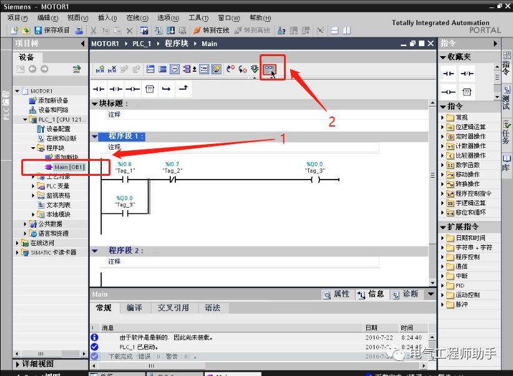Collapse 程序段 1 network
The width and height of the screenshot is (513, 376).
coord(95,137)
